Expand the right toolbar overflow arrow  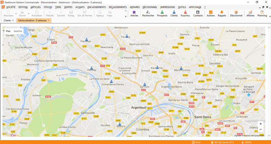coord(270,16)
